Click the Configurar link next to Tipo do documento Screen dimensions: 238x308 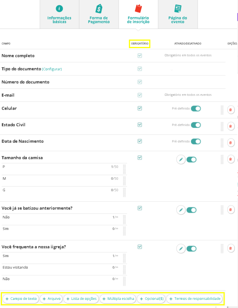coord(52,69)
